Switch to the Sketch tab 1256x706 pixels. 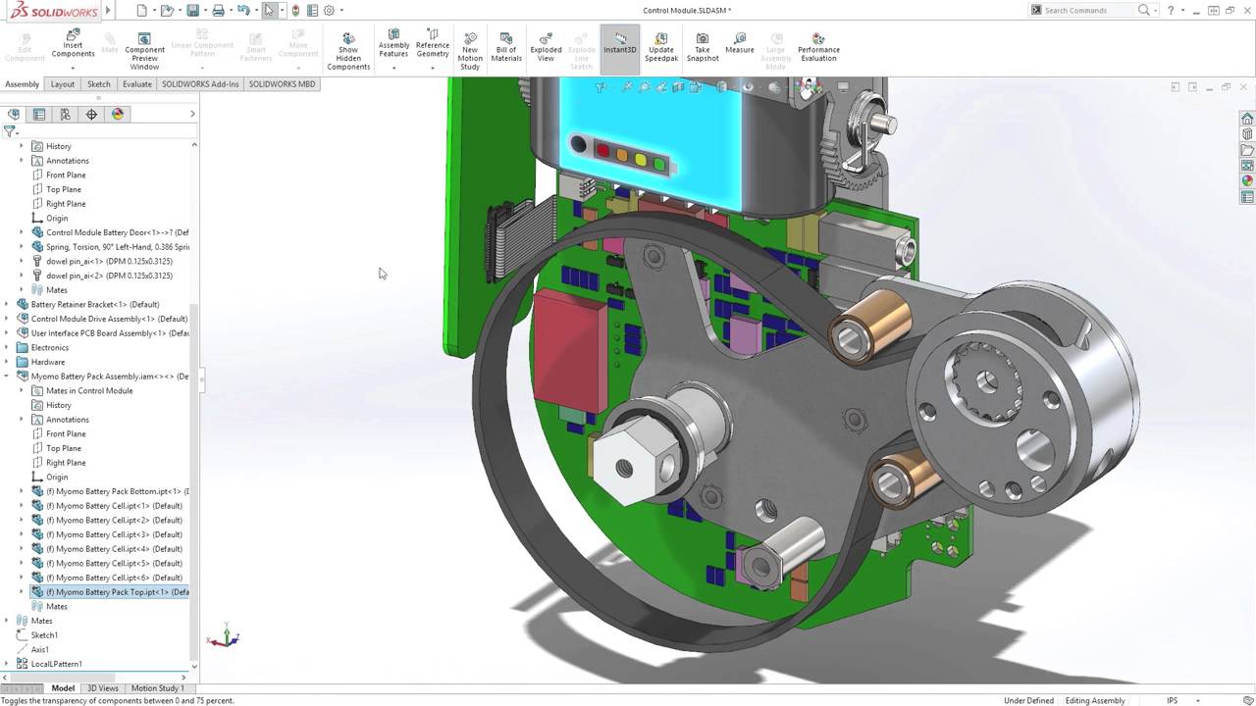99,84
